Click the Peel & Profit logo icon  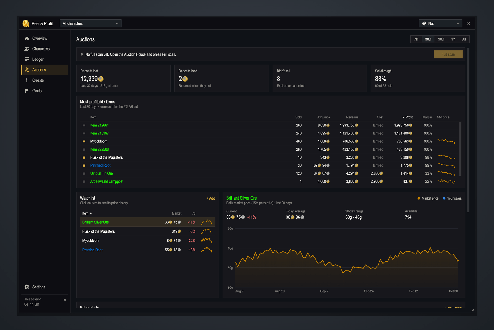point(26,23)
